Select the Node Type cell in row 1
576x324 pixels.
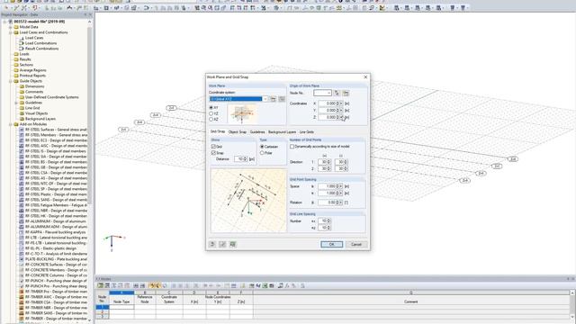tap(121, 307)
